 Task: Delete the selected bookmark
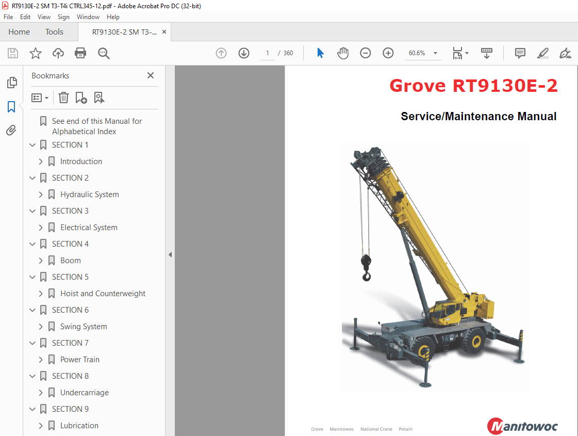63,98
